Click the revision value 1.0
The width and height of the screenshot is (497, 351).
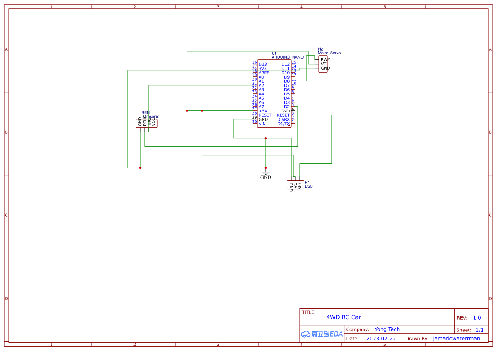476,317
